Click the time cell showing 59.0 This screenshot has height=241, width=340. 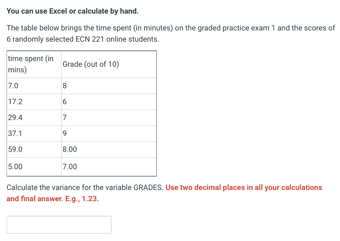tap(34, 149)
